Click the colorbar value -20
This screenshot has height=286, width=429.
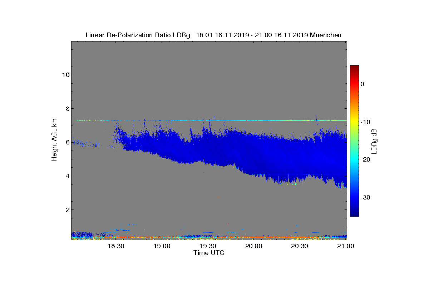[x=365, y=159]
